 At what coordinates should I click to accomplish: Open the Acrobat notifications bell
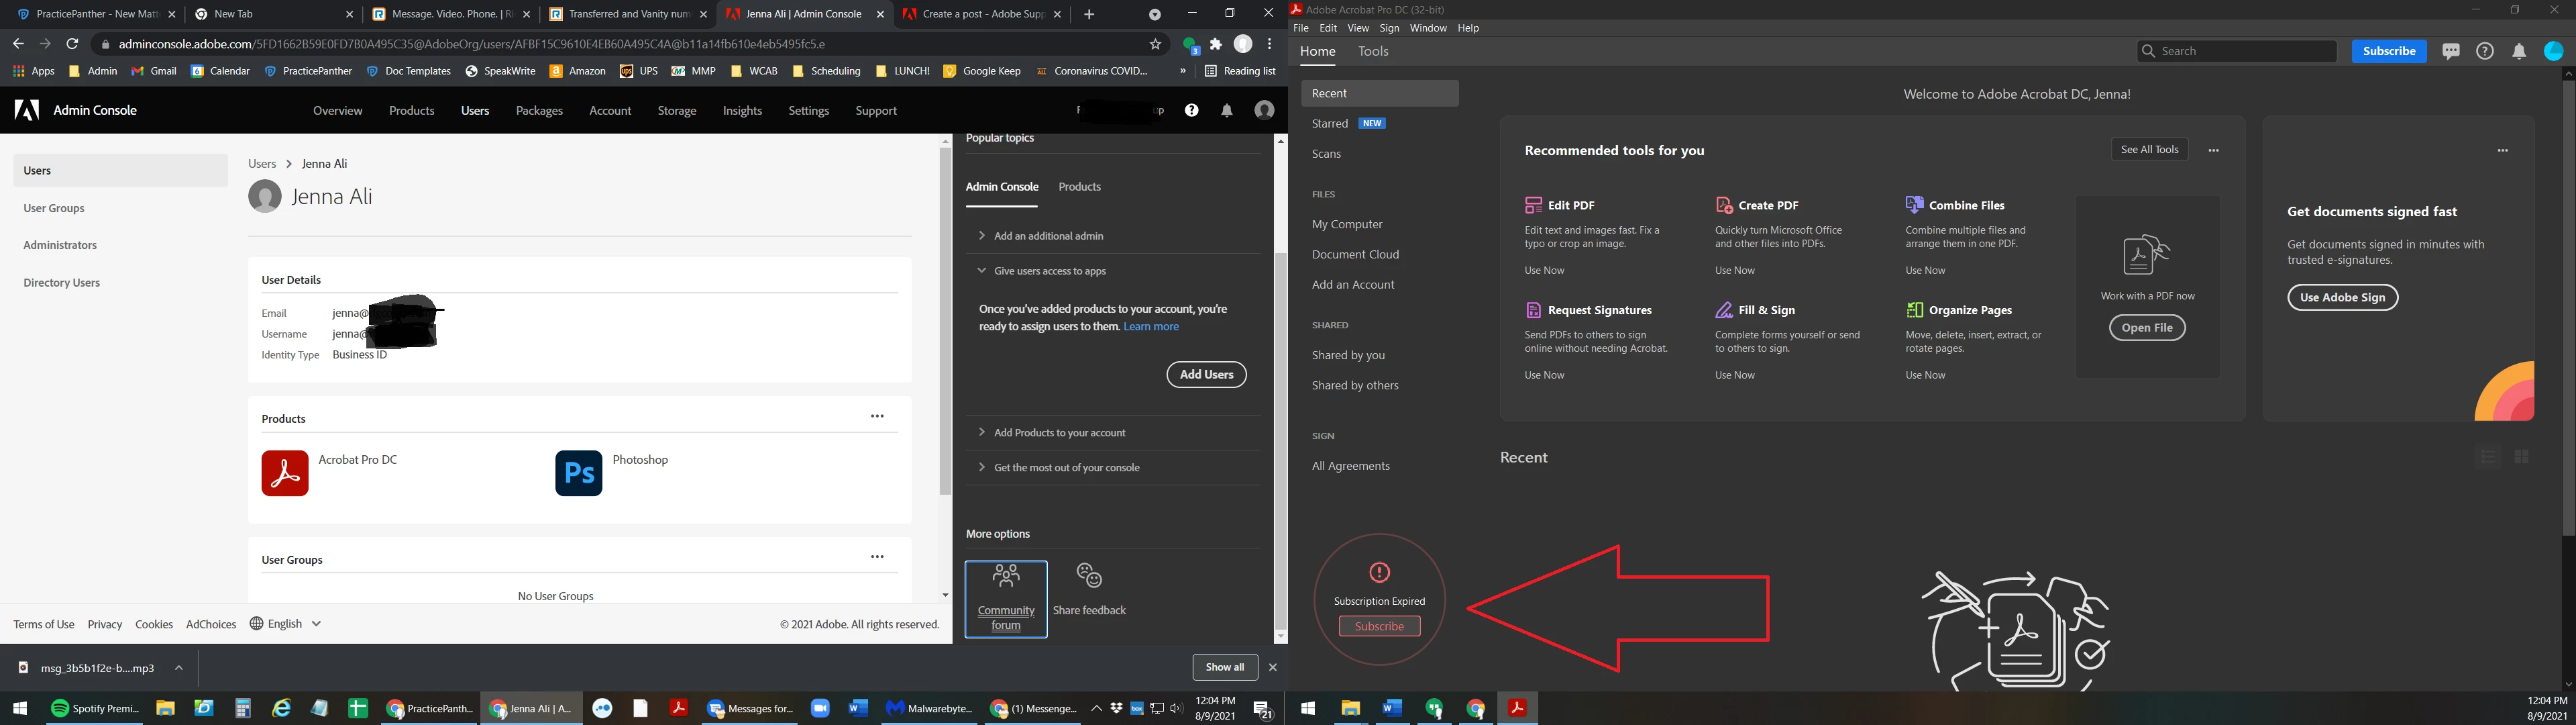[x=2519, y=51]
